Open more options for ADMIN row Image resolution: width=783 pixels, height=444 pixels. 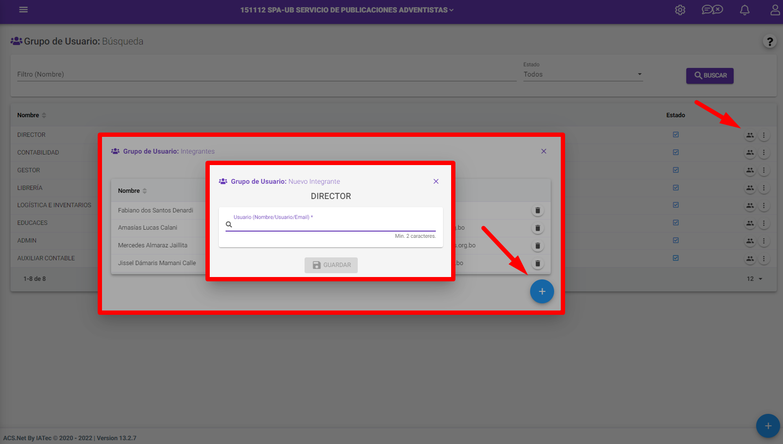tap(764, 241)
